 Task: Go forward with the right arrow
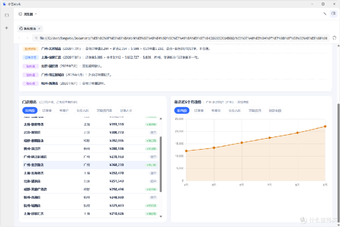(27, 38)
